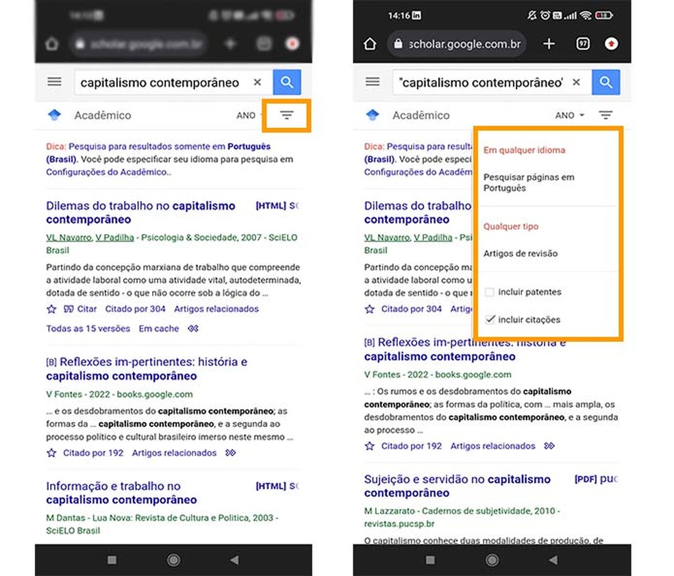Open Em cache link
674x576 pixels.
tap(159, 329)
